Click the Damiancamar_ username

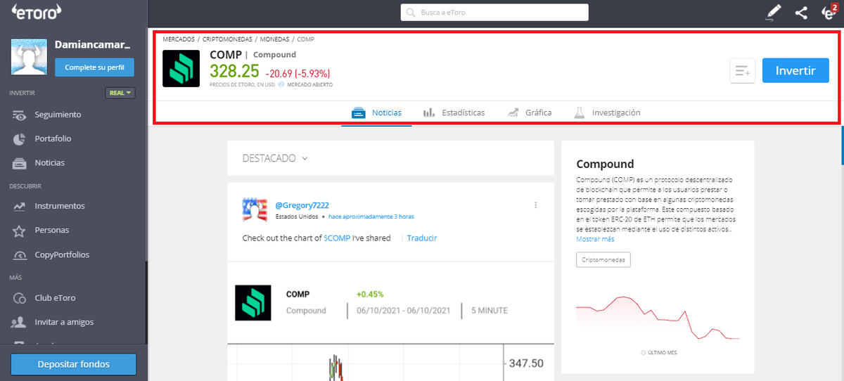93,45
